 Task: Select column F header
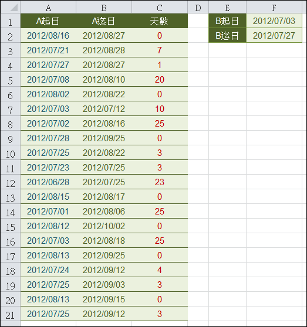click(x=274, y=7)
